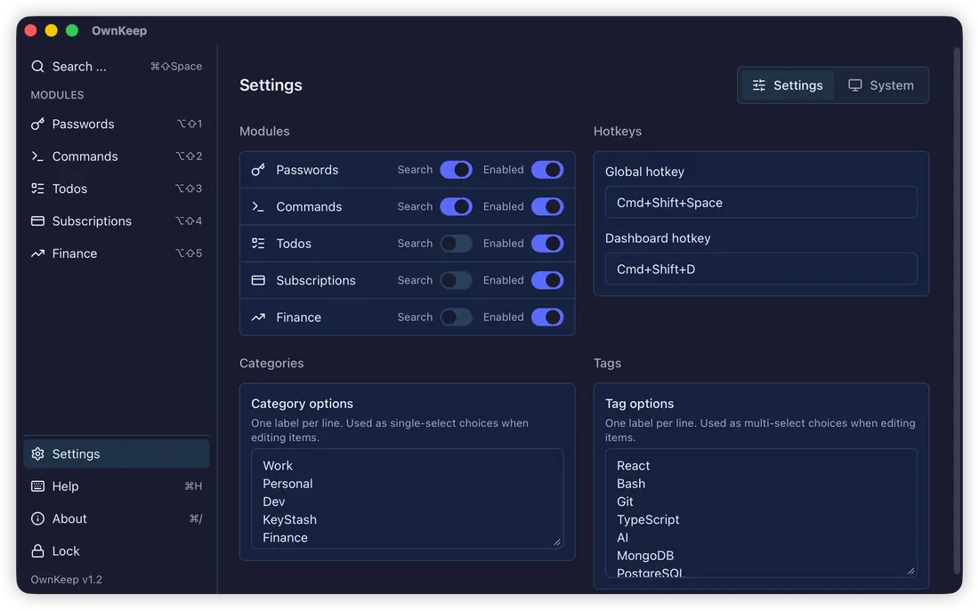Select Settings item in sidebar
This screenshot has width=979, height=610.
coord(116,454)
